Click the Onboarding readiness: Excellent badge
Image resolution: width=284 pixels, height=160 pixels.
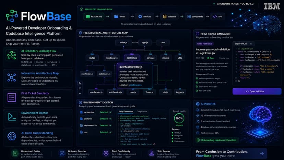[x=217, y=140]
